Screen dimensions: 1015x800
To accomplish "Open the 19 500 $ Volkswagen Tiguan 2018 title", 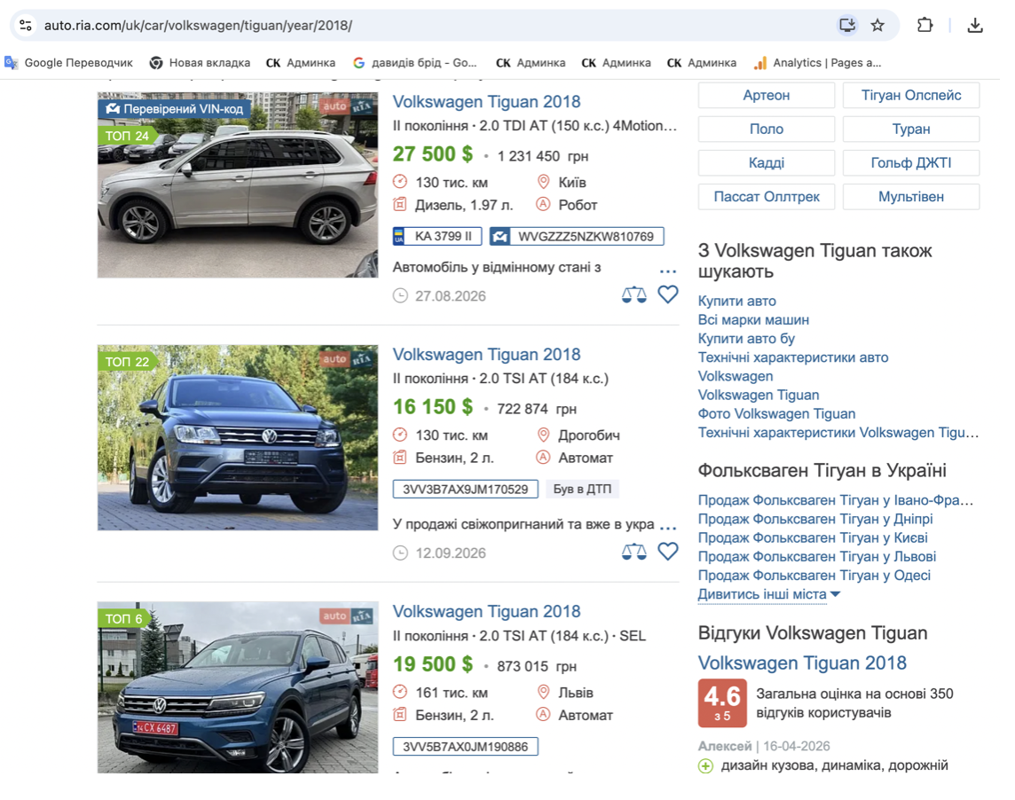I will 486,612.
